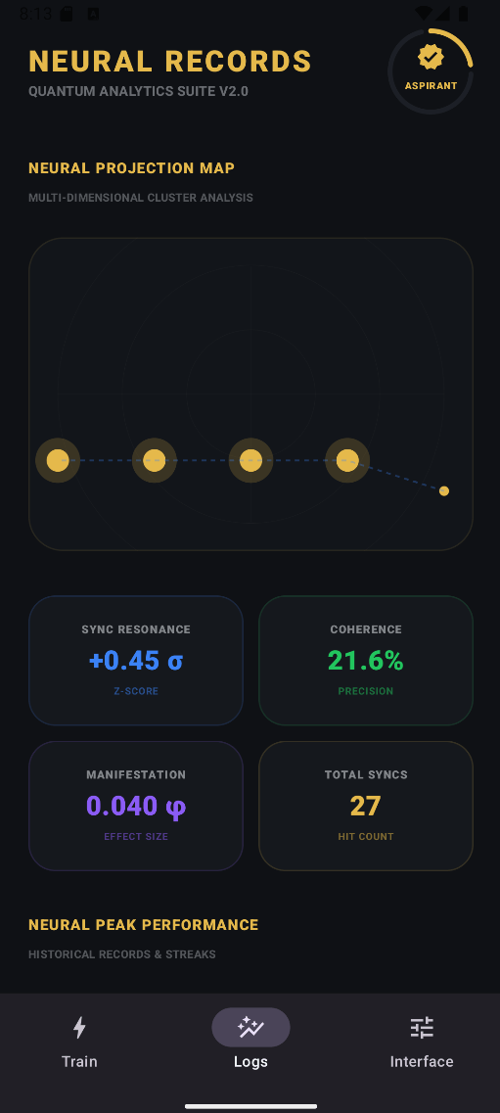
Task: Click the PRECISION caption
Action: (x=365, y=691)
